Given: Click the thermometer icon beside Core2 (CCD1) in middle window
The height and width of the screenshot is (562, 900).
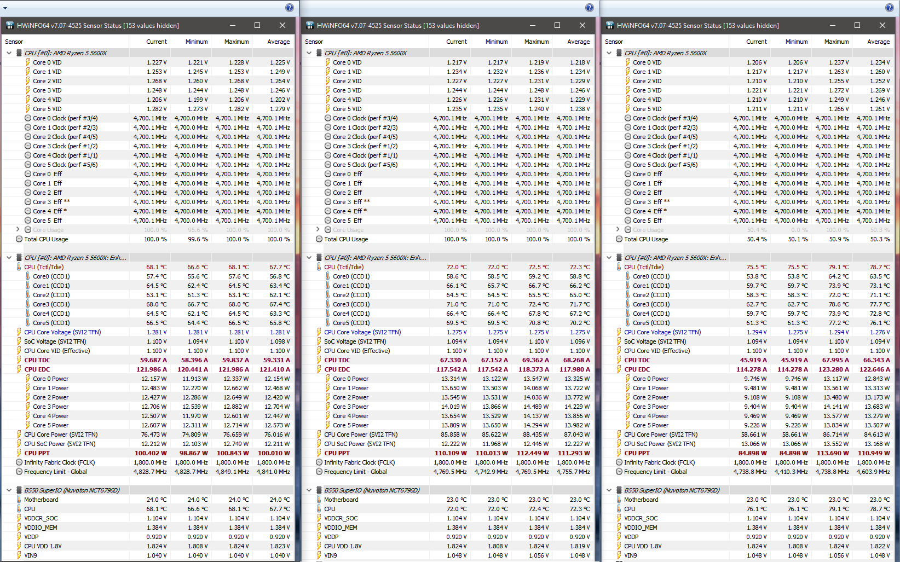Looking at the screenshot, I should 328,295.
